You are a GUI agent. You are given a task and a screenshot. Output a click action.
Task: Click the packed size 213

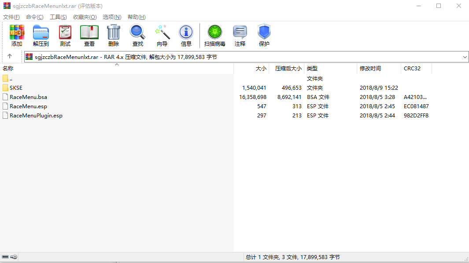[x=297, y=116]
